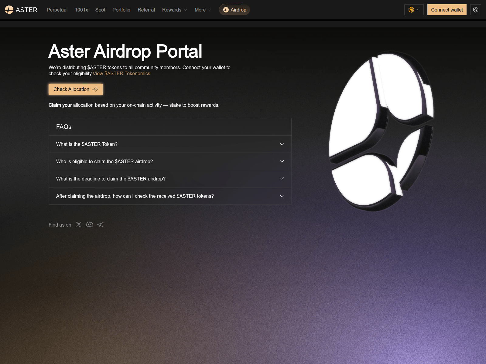Click the BNB Chain network icon
Screen dimensions: 486x364
(411, 10)
